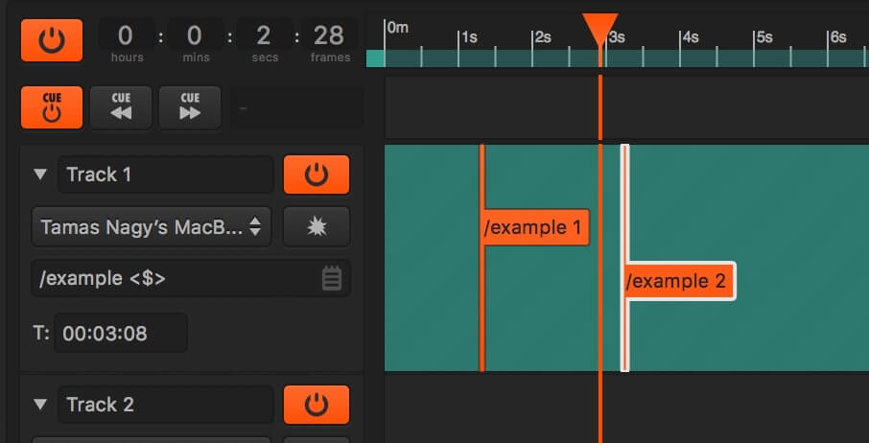Jump to next cue with CUE forward
Screen dimensions: 869x443
[x=190, y=107]
